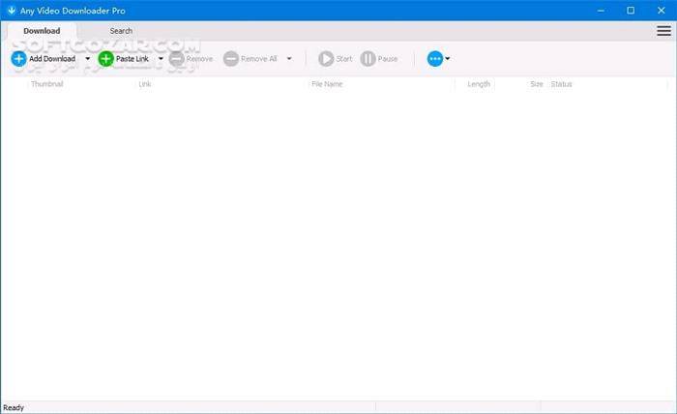The height and width of the screenshot is (414, 677).
Task: Click the Start play icon
Action: [x=326, y=59]
